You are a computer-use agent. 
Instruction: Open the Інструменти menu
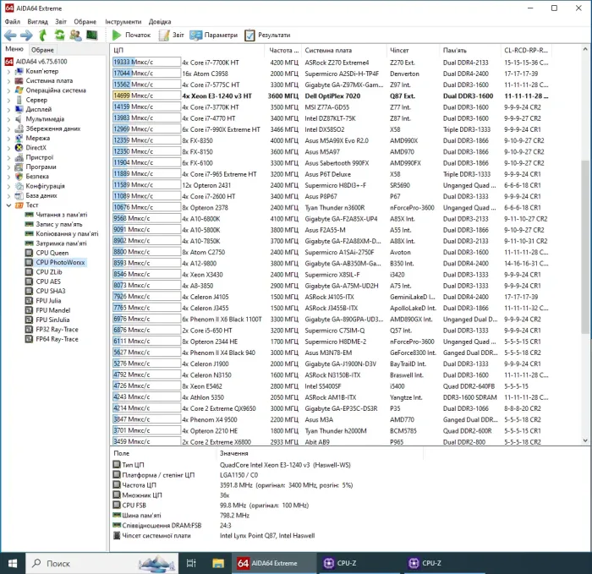[123, 21]
